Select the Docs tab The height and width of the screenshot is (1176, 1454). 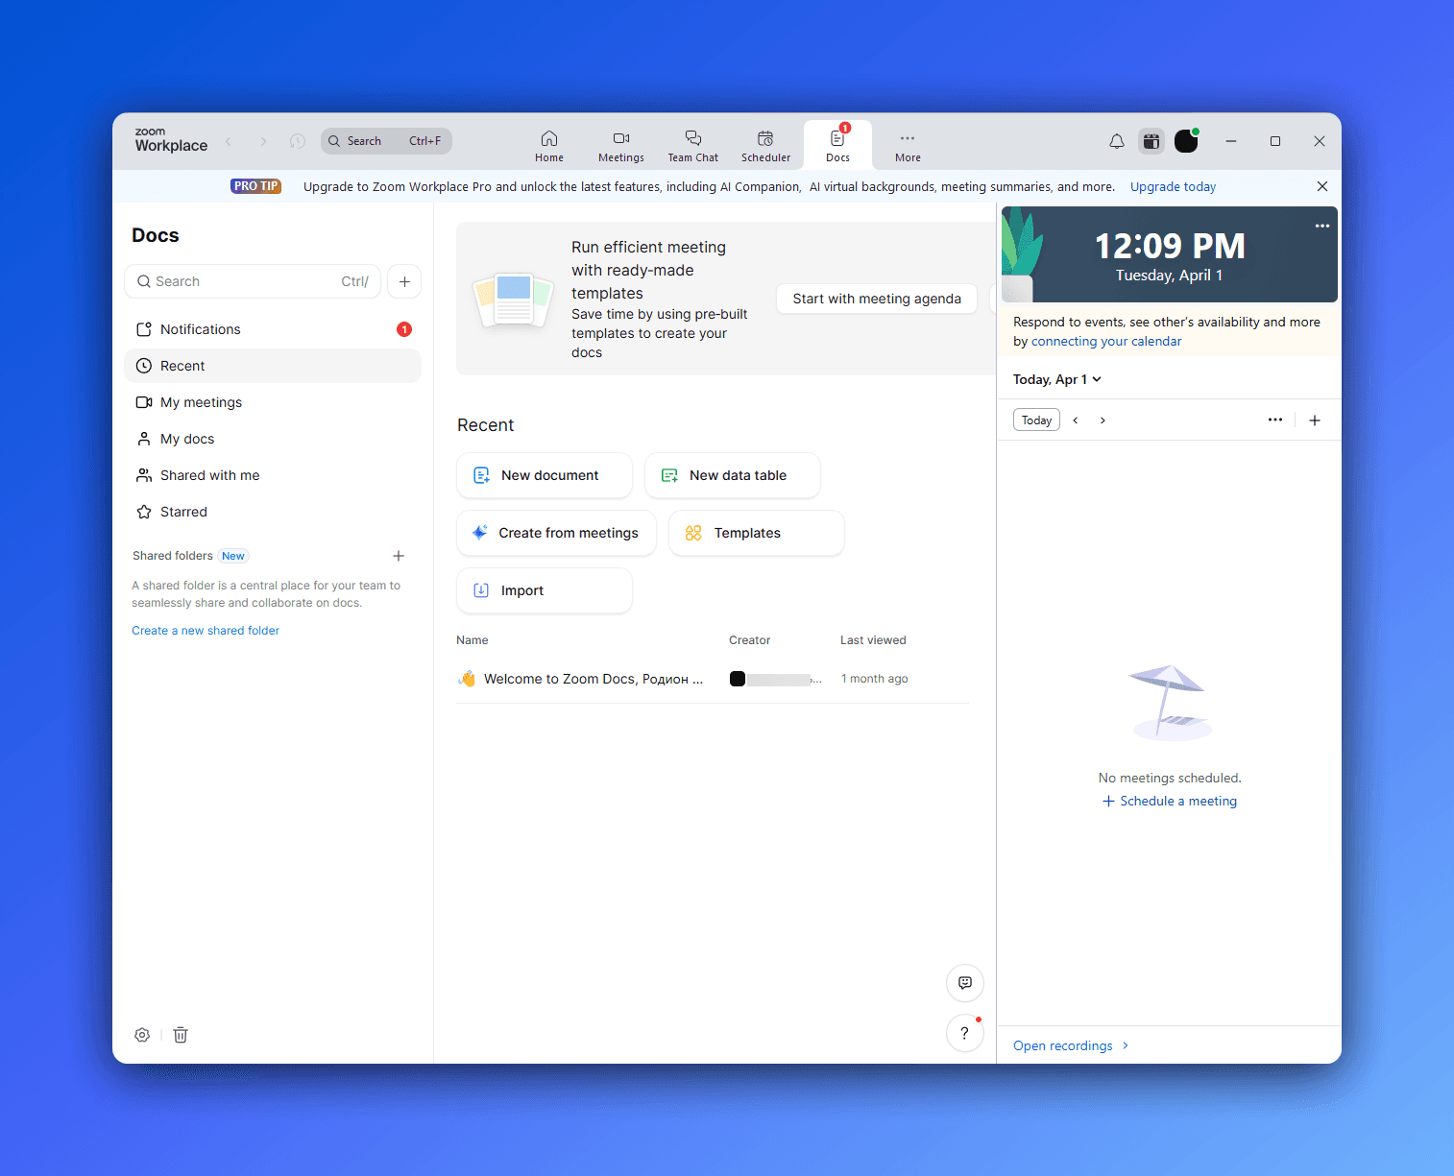pyautogui.click(x=837, y=145)
